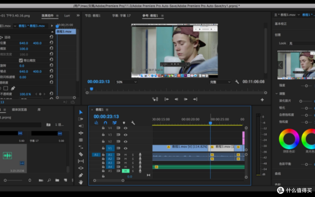Reset the Anchor Point parameter
This screenshot has width=315, height=197.
51,71
